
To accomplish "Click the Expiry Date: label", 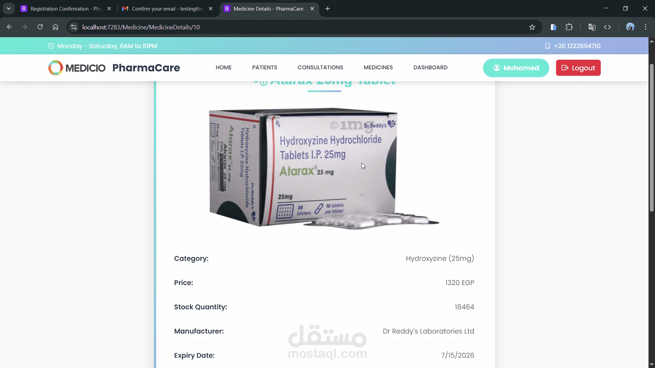I will click(x=194, y=355).
